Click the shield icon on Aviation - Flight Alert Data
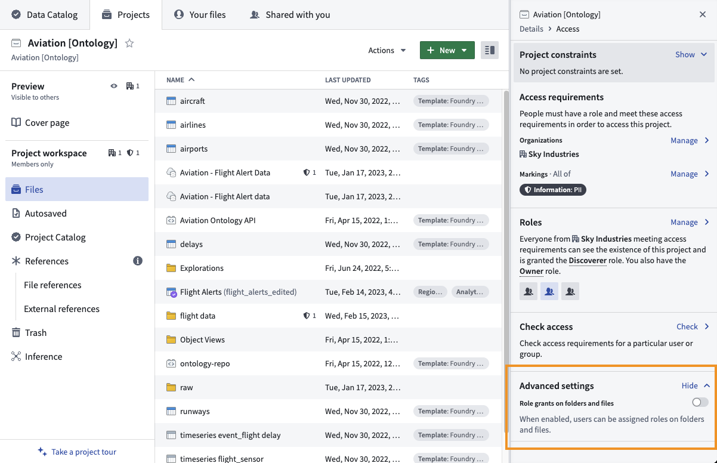This screenshot has height=463, width=717. (x=307, y=172)
